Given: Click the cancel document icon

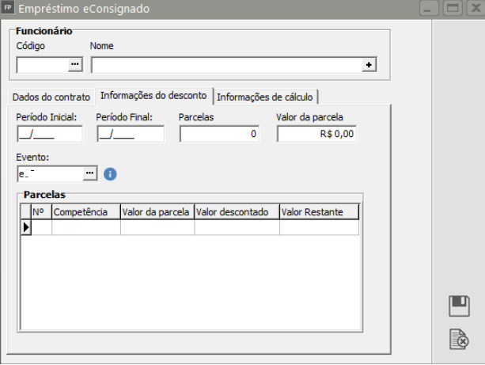Looking at the screenshot, I should [x=458, y=340].
